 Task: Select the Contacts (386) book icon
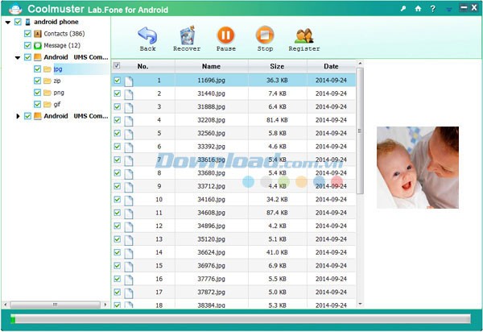point(38,34)
